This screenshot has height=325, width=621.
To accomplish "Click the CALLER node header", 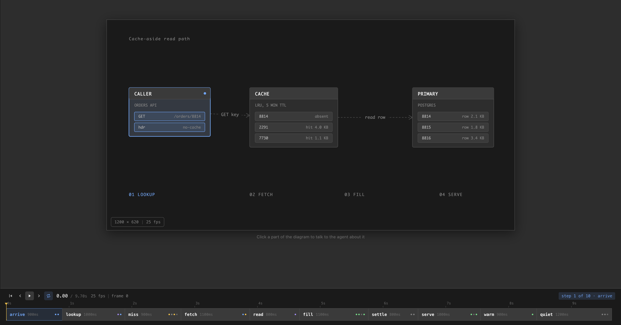I will 170,94.
